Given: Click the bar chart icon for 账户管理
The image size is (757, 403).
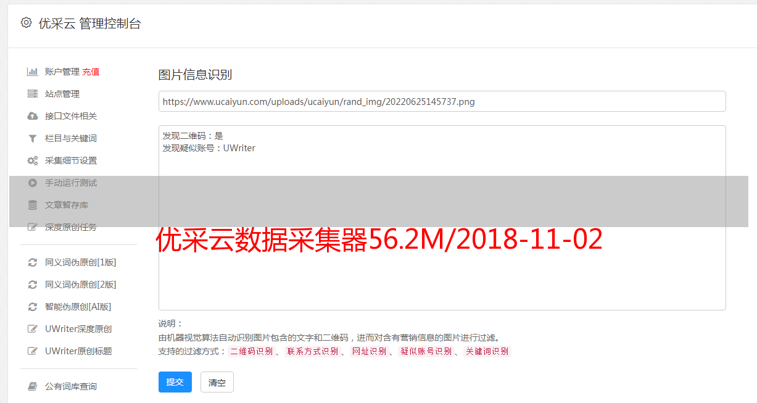Looking at the screenshot, I should point(33,72).
